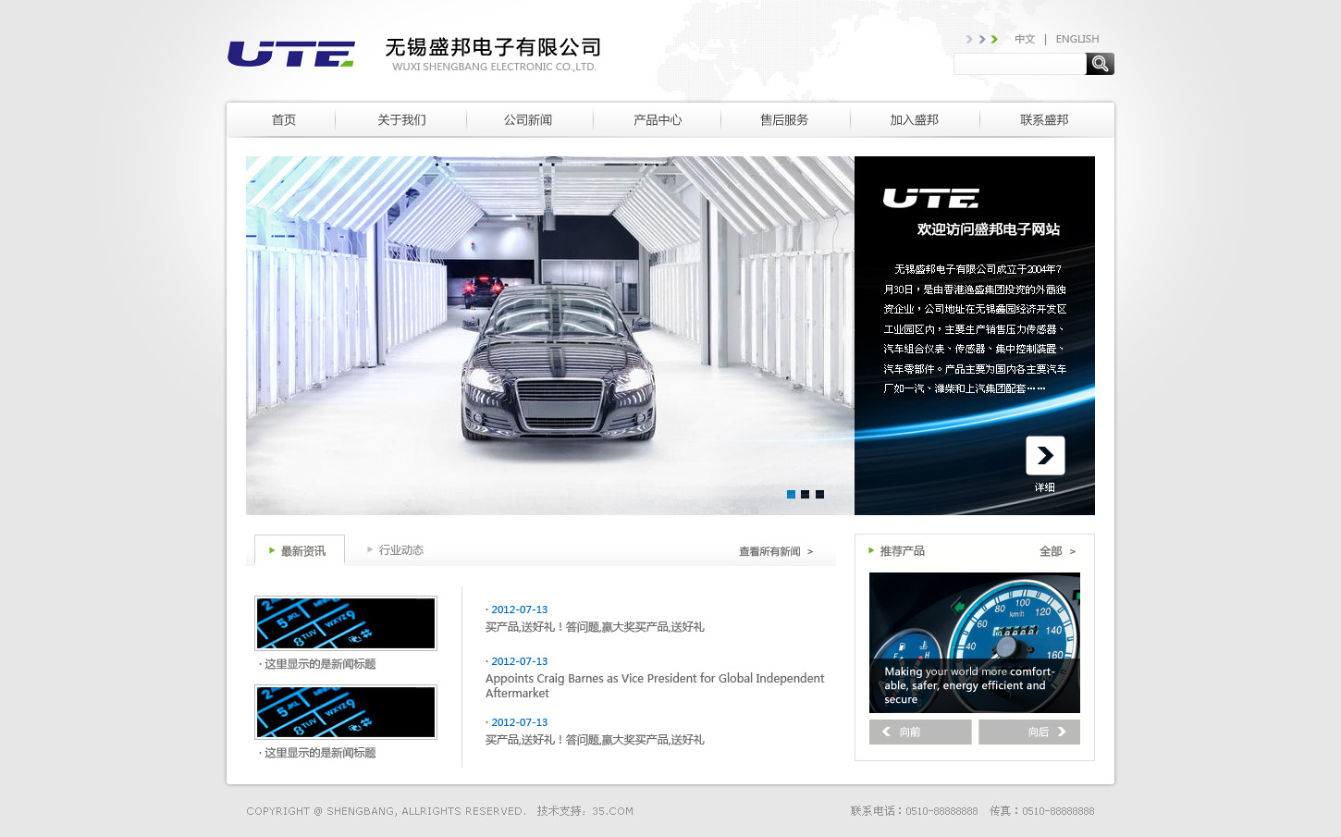
Task: Open the 公司新闻 menu item
Action: [x=528, y=120]
